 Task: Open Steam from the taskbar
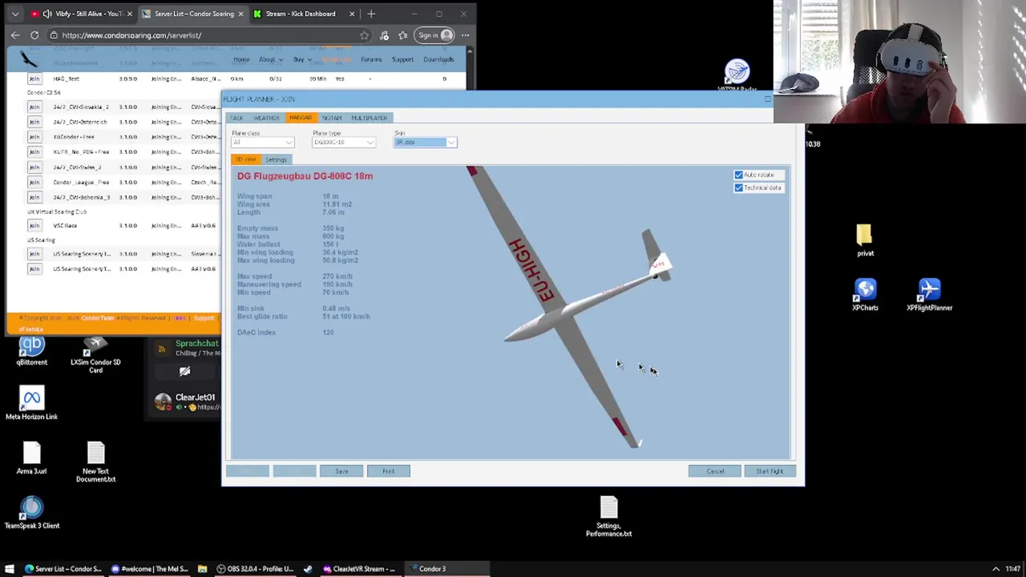(x=308, y=569)
